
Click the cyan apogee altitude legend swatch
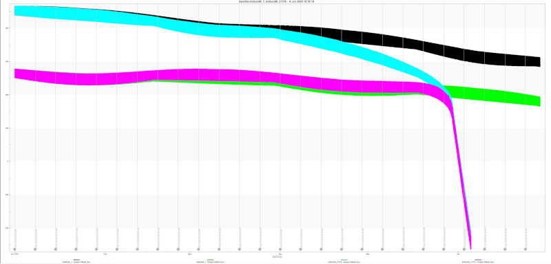tap(344, 260)
